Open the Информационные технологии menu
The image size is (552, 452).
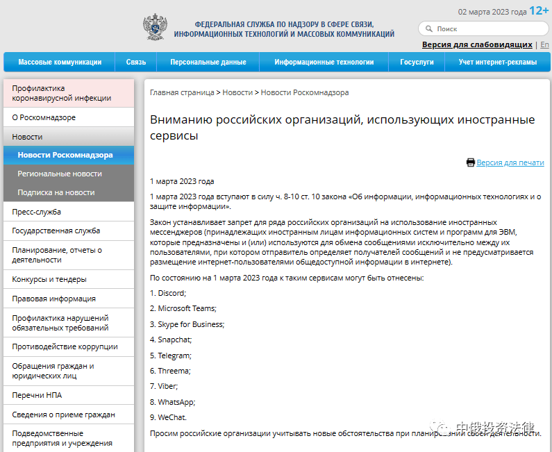(324, 62)
